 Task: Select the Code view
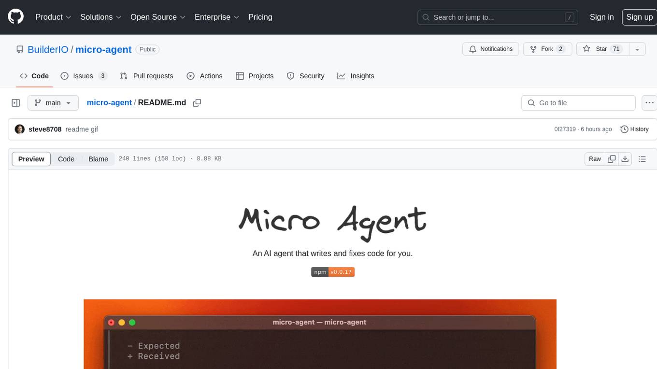[x=66, y=159]
